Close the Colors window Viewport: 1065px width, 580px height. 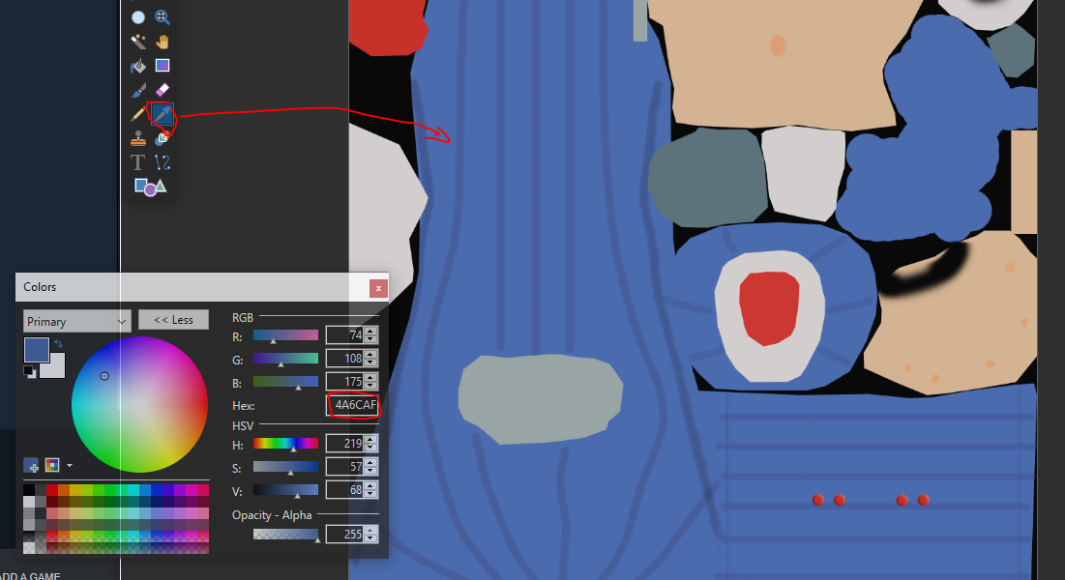(378, 289)
